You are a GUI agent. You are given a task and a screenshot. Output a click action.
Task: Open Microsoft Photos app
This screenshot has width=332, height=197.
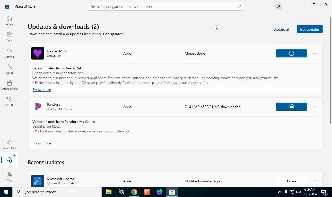click(292, 181)
